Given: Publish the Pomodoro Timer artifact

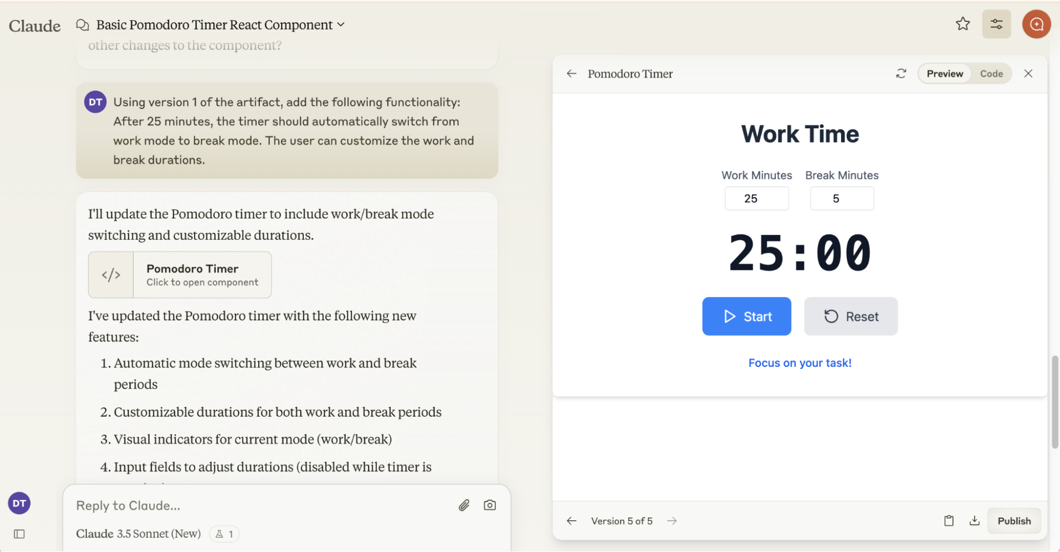Looking at the screenshot, I should 1014,521.
